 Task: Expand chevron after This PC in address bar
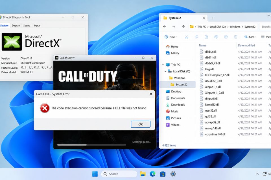(208, 27)
